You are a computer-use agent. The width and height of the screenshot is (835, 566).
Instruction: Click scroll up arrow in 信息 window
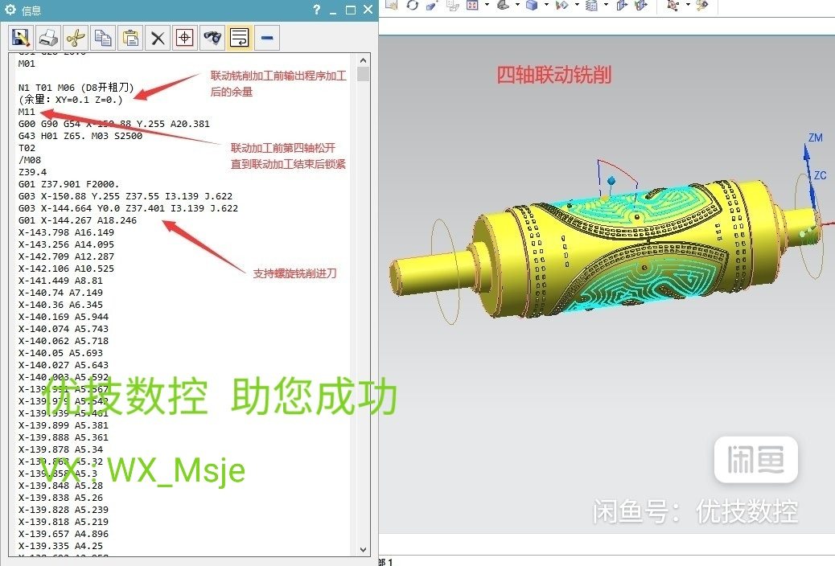pos(363,60)
